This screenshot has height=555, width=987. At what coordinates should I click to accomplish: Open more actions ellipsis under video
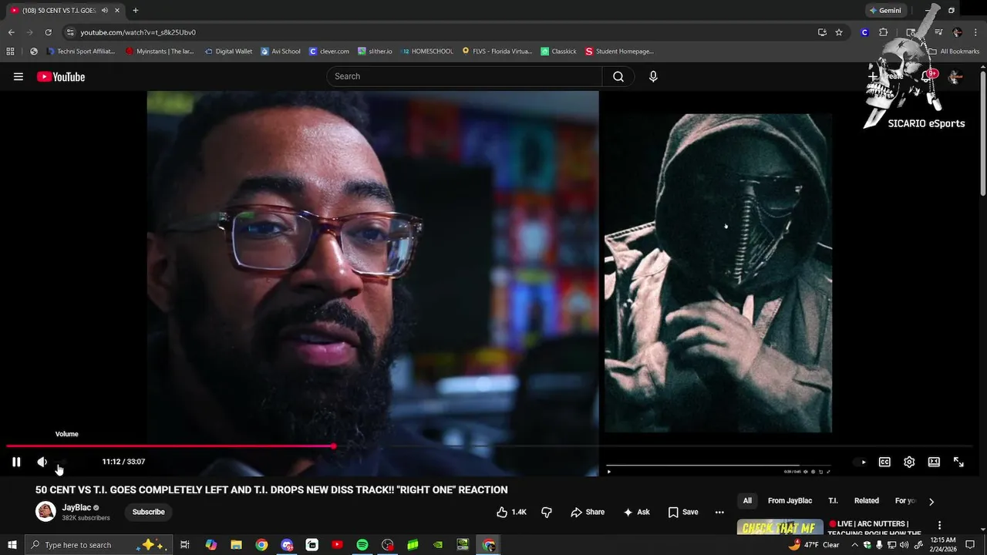pos(719,512)
